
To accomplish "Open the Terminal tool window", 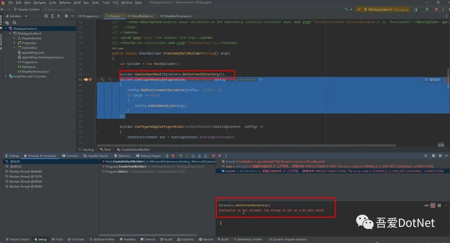I will [x=148, y=239].
